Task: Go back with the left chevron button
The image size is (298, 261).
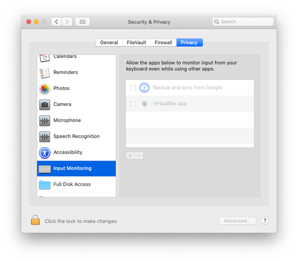Action: point(56,22)
